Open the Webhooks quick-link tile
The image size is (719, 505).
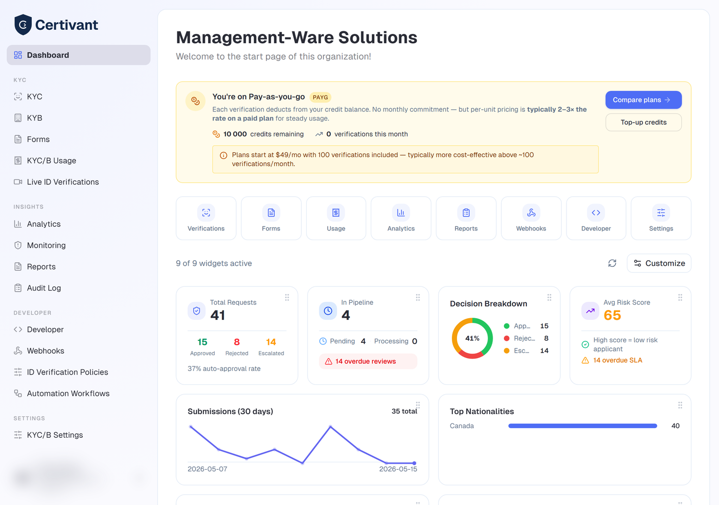pyautogui.click(x=531, y=218)
